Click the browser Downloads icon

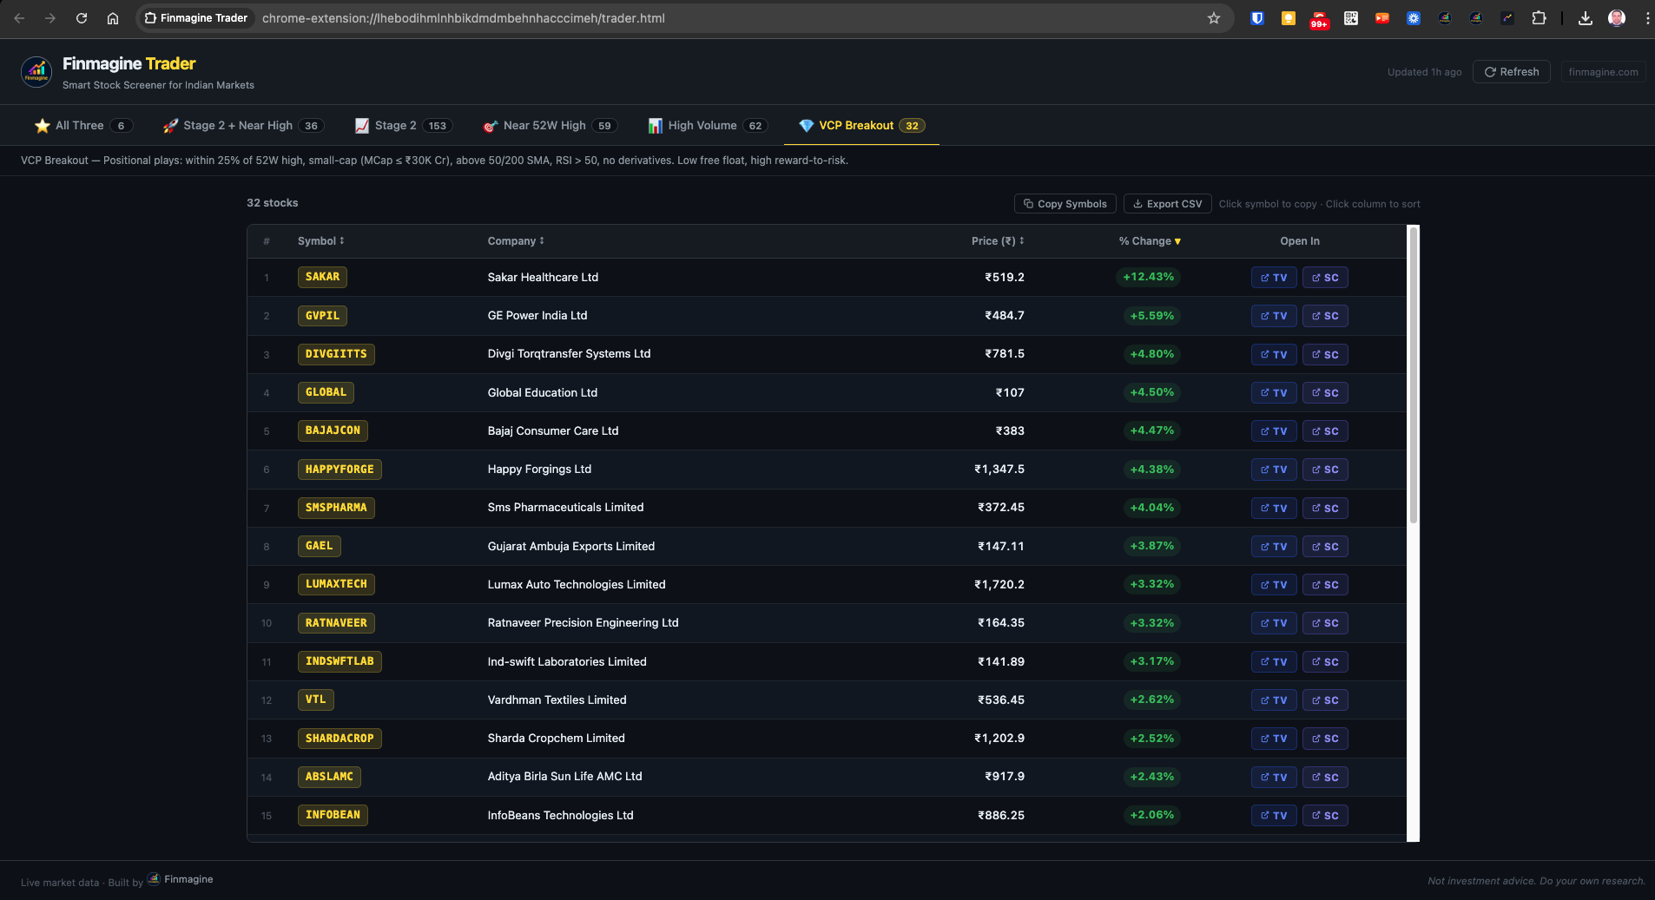[x=1586, y=17]
